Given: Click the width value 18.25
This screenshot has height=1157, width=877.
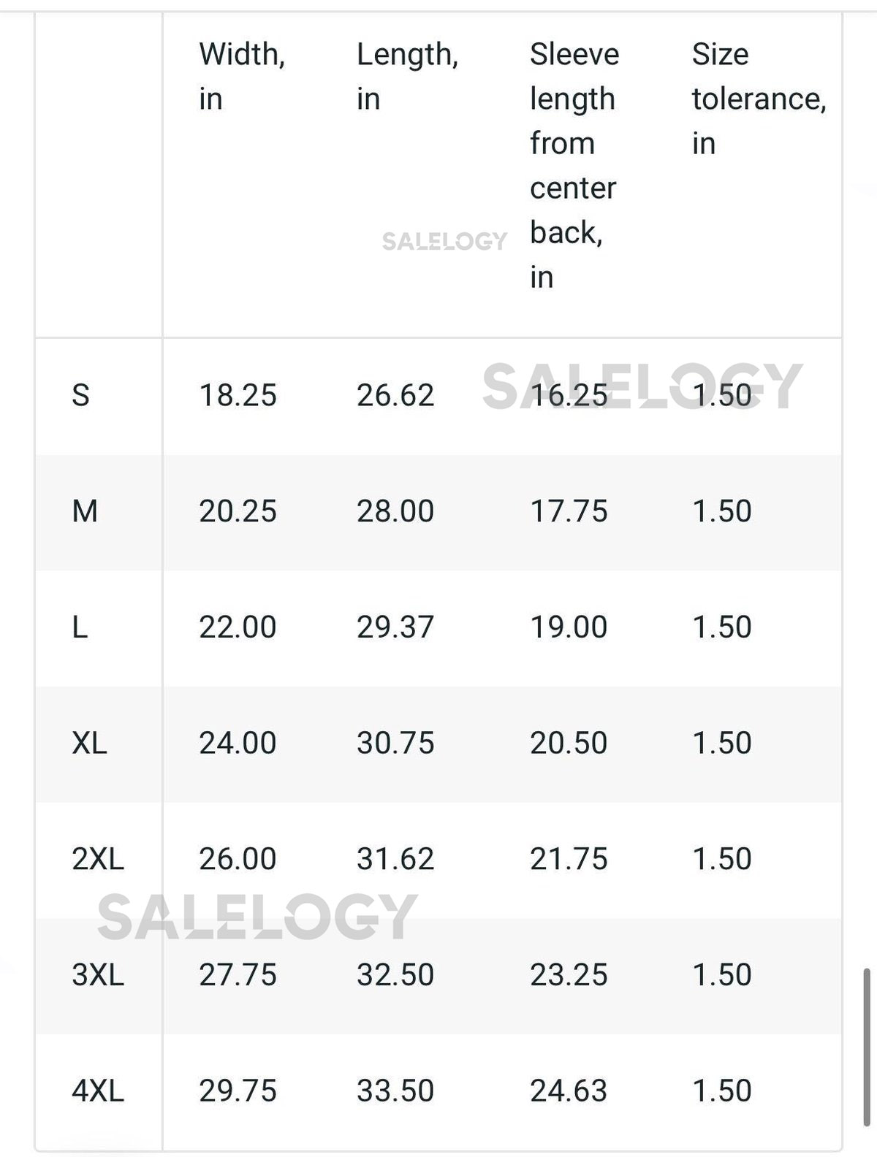Looking at the screenshot, I should [x=238, y=395].
